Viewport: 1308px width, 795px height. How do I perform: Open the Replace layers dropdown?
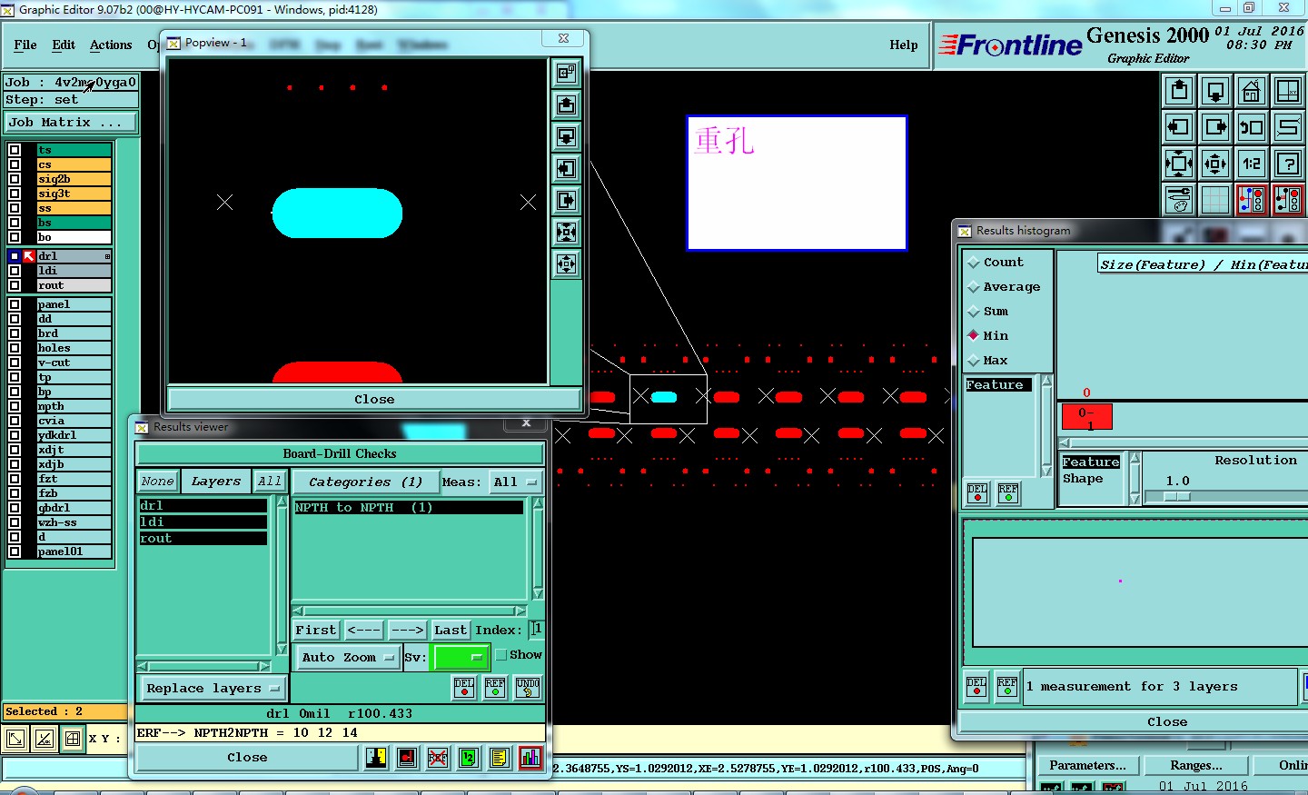[x=213, y=688]
